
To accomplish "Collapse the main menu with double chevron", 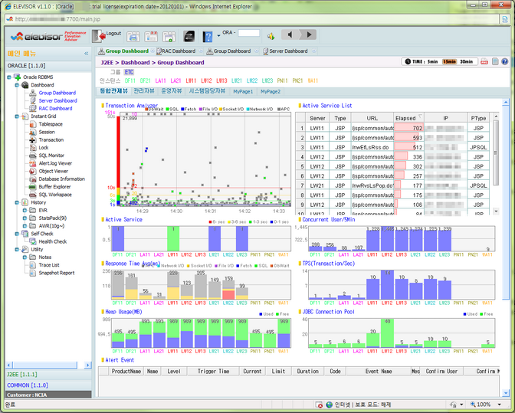I will (86, 53).
